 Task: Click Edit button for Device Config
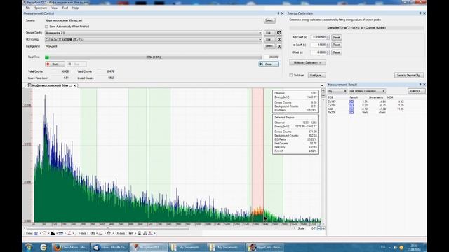(x=269, y=33)
